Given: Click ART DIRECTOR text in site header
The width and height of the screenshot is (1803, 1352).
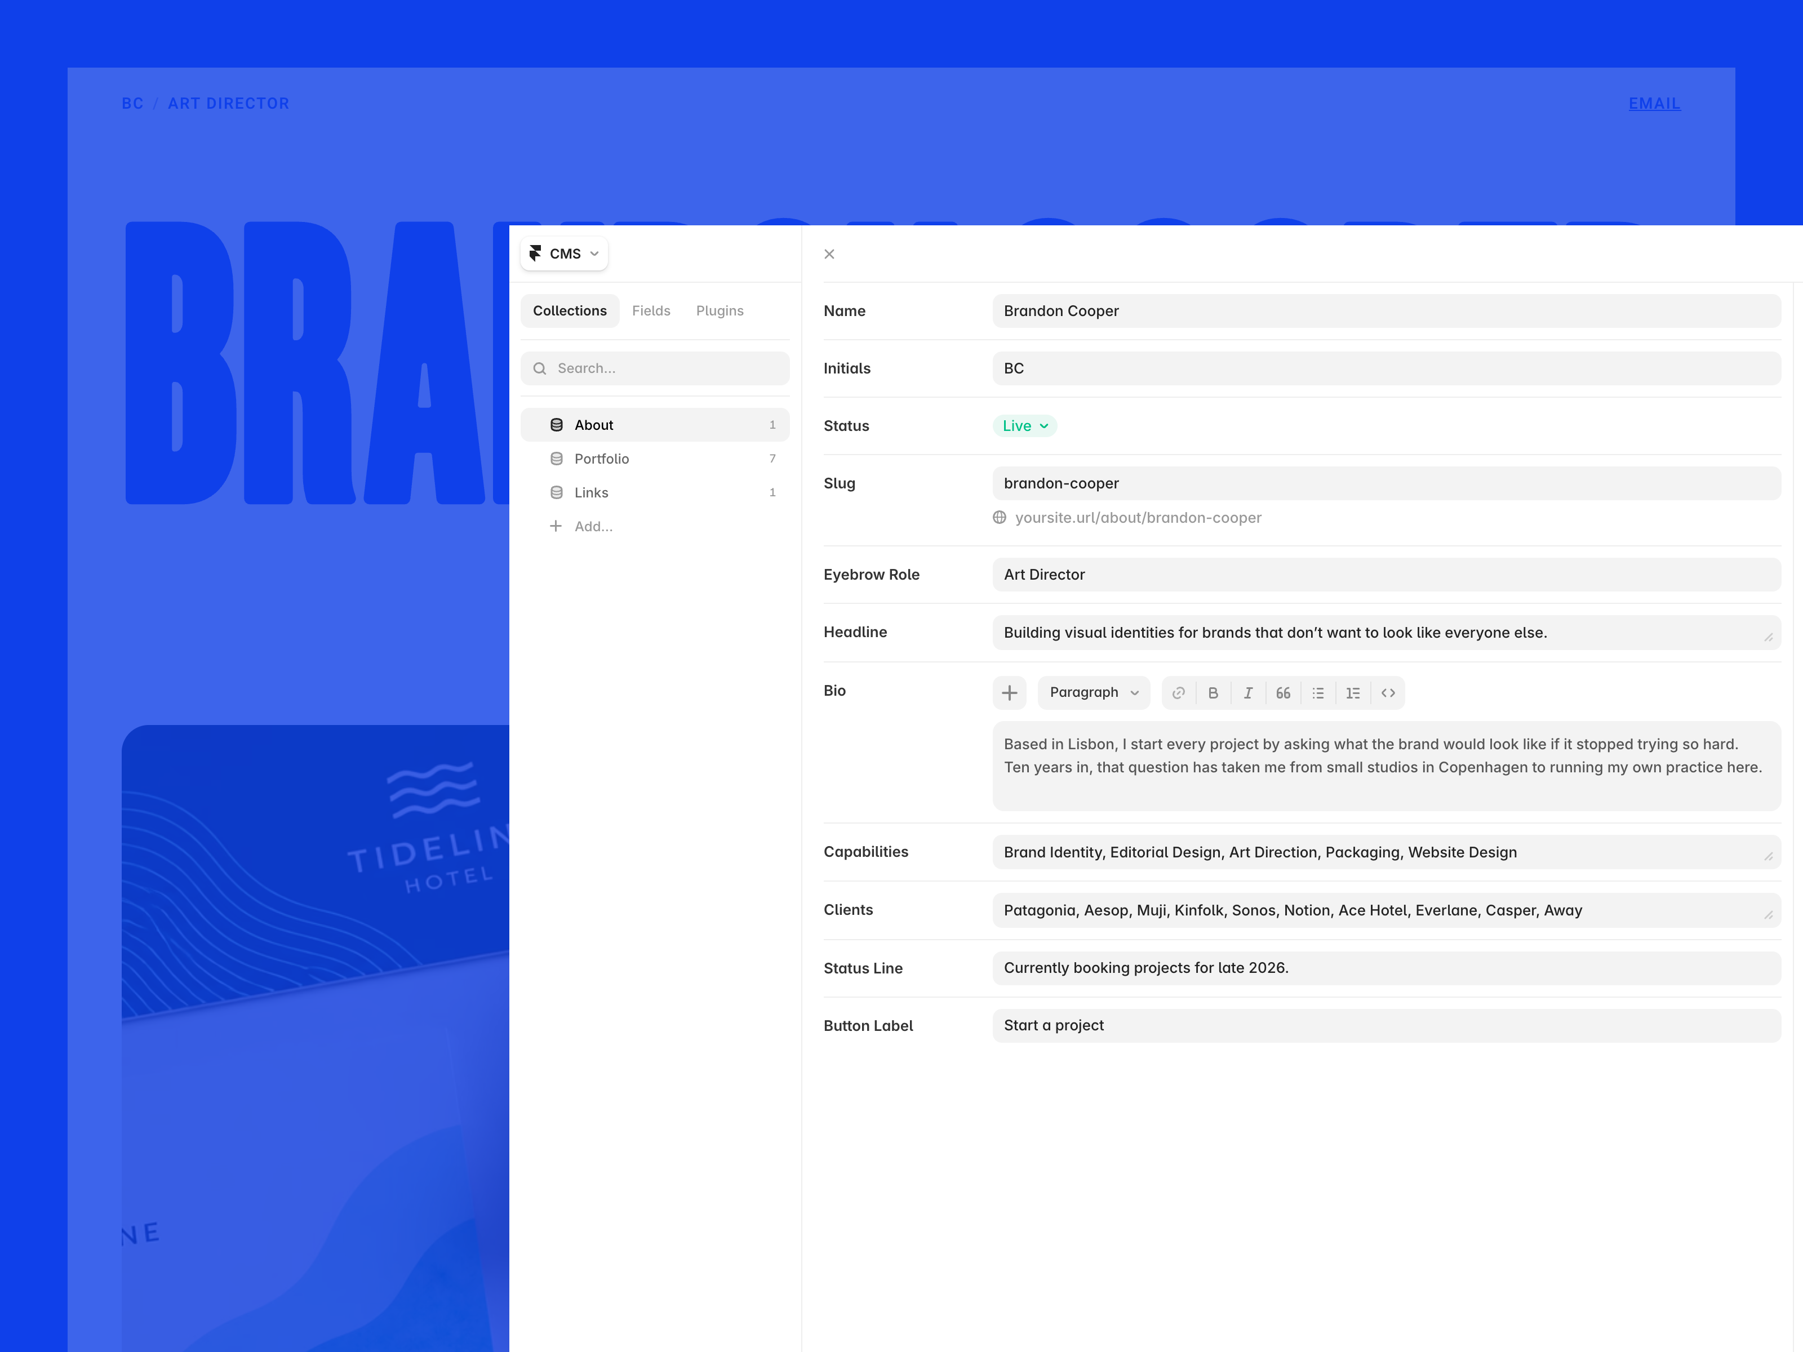Looking at the screenshot, I should click(x=228, y=104).
